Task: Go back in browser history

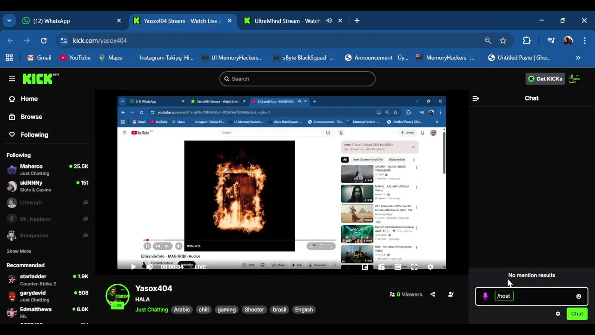Action: [10, 40]
